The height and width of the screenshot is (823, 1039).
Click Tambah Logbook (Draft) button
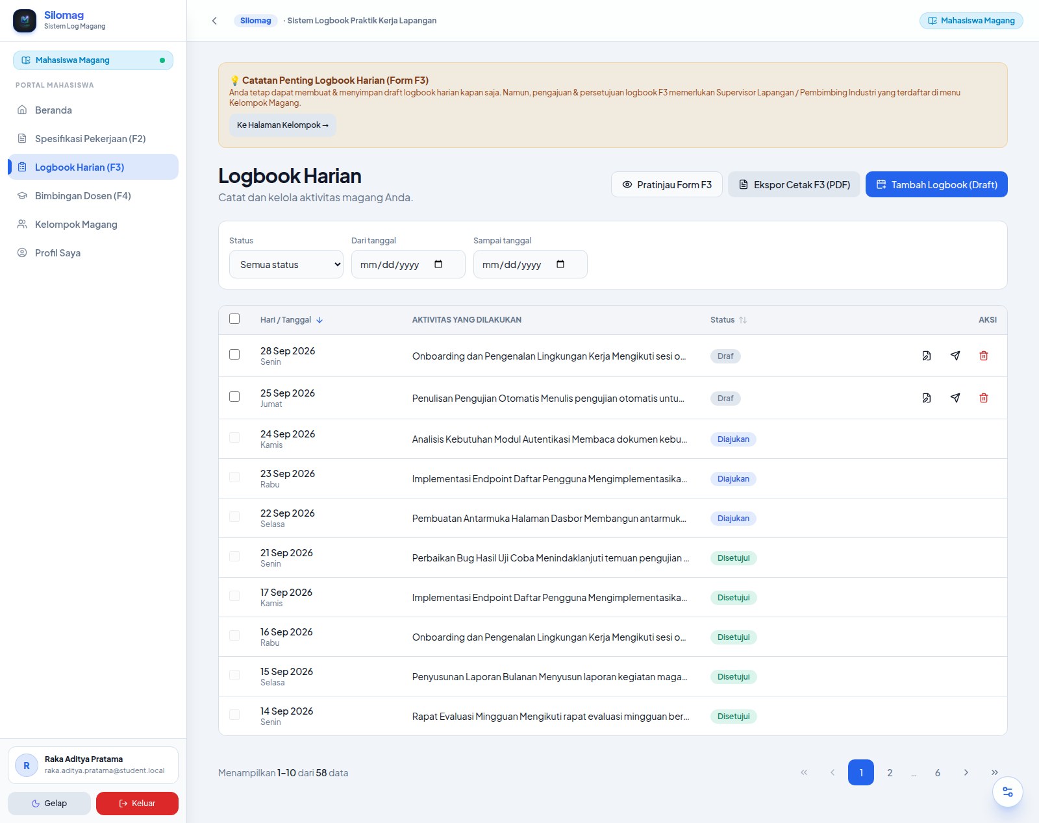tap(936, 184)
